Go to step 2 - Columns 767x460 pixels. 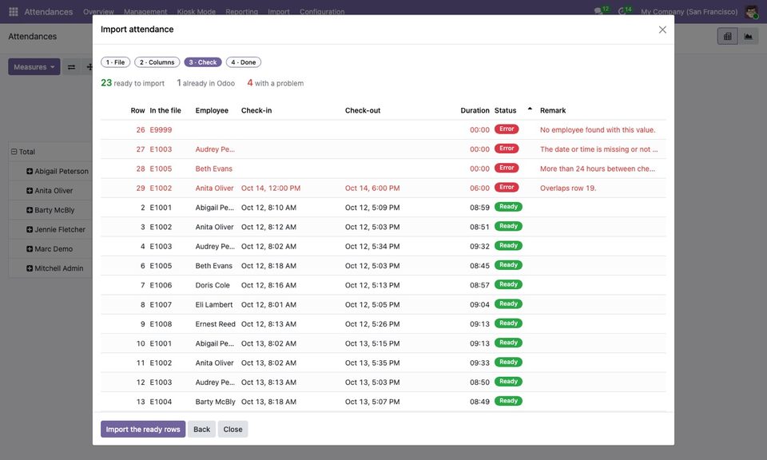157,62
